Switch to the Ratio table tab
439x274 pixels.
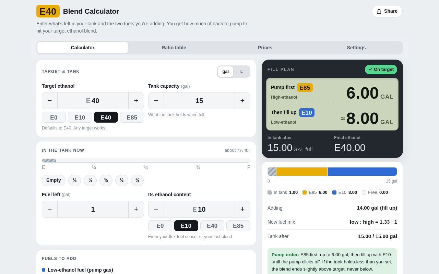tap(174, 48)
